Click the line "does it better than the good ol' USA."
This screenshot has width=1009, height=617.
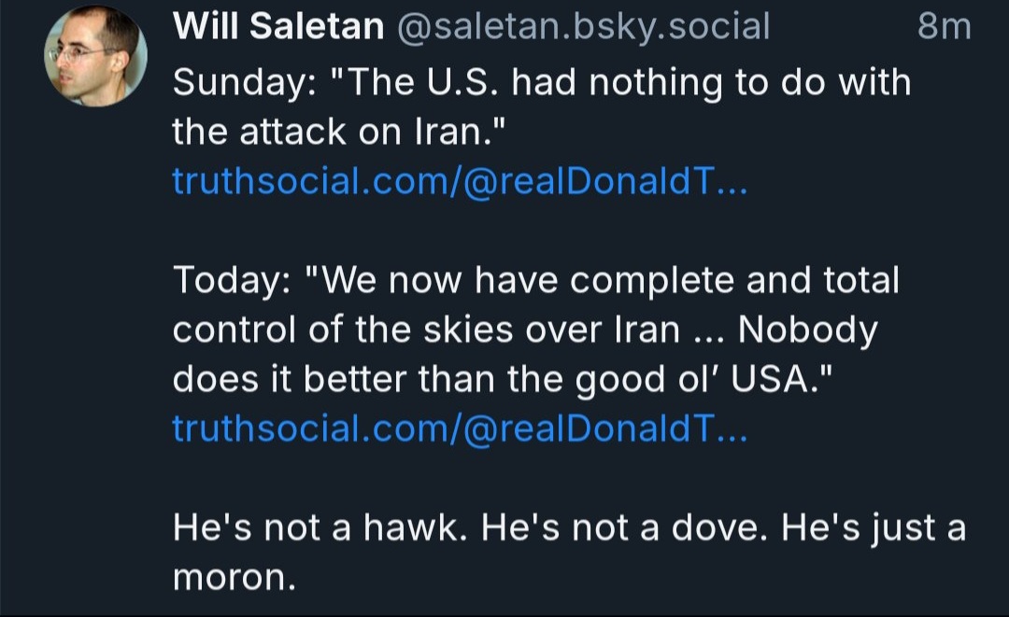click(502, 379)
